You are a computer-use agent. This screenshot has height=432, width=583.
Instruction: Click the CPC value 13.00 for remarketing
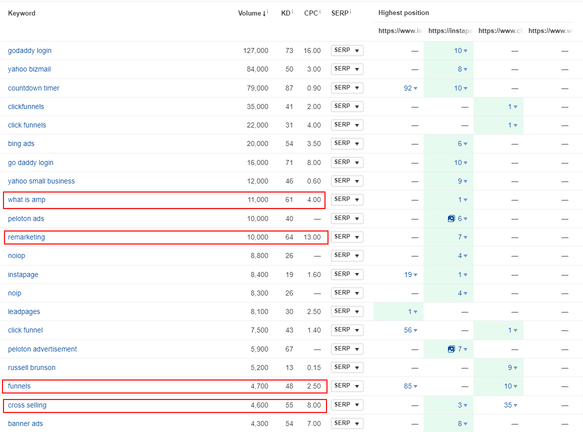312,237
